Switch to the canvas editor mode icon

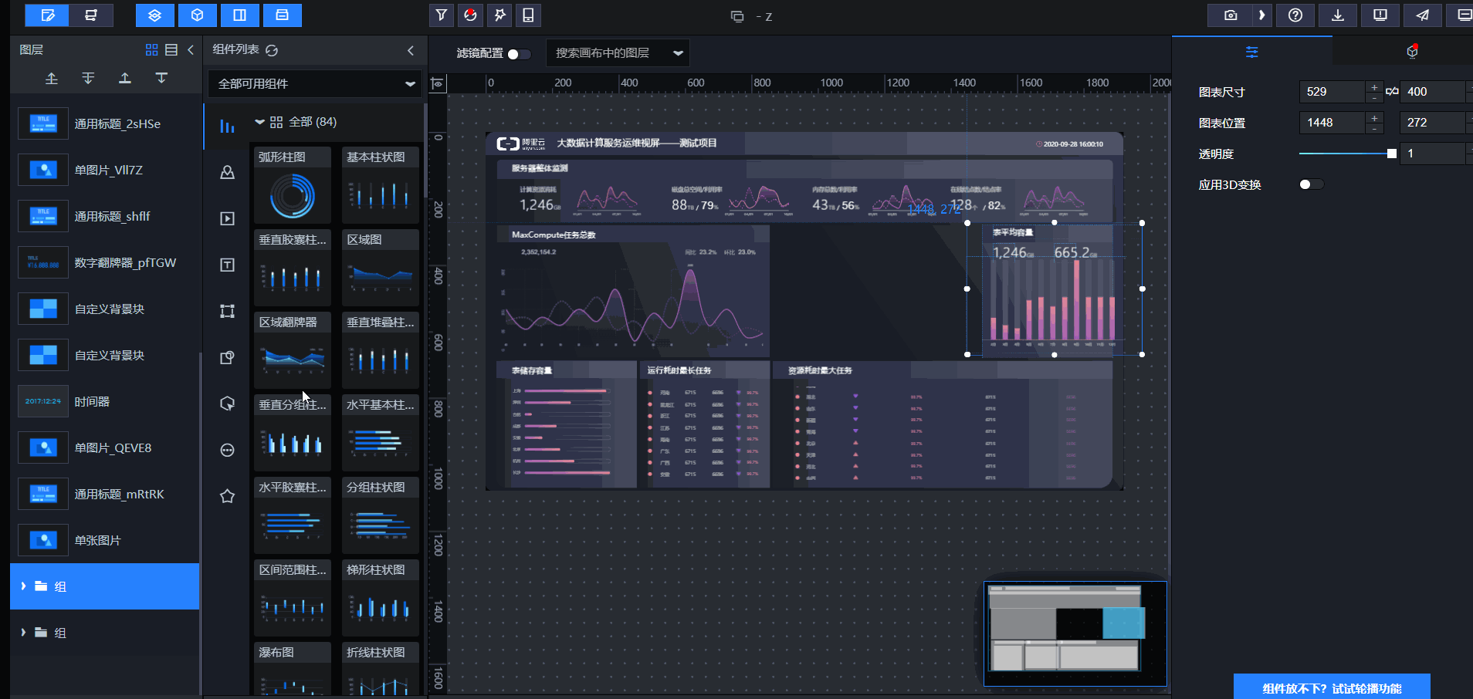pyautogui.click(x=47, y=15)
